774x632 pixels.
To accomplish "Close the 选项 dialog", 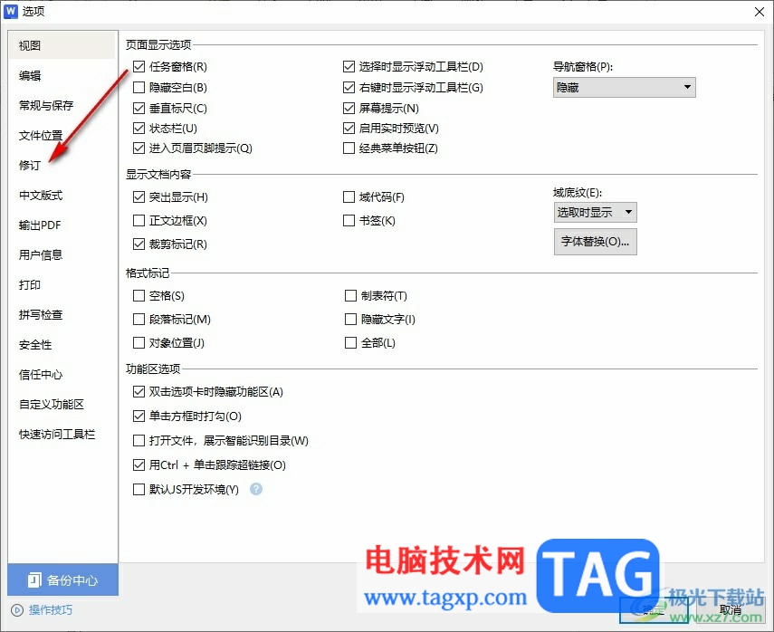I will tap(760, 12).
